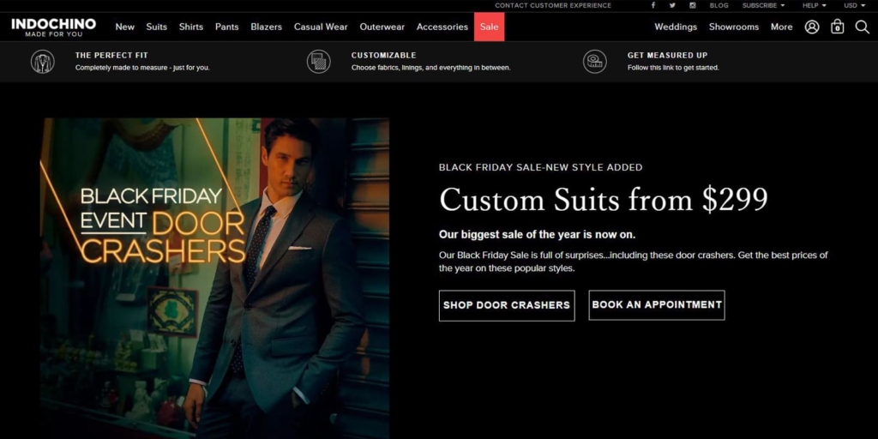Expand the Subscribe dropdown
The image size is (878, 439).
(x=762, y=5)
